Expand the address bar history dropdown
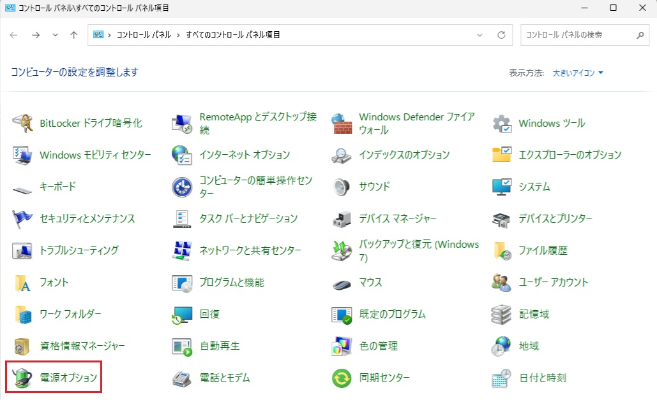The width and height of the screenshot is (657, 400). click(480, 35)
